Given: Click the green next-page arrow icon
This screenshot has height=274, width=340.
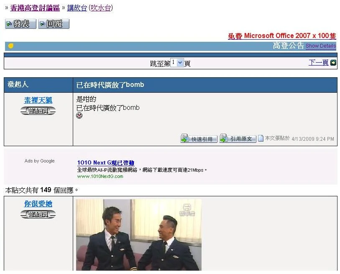Looking at the screenshot, I should pos(333,63).
